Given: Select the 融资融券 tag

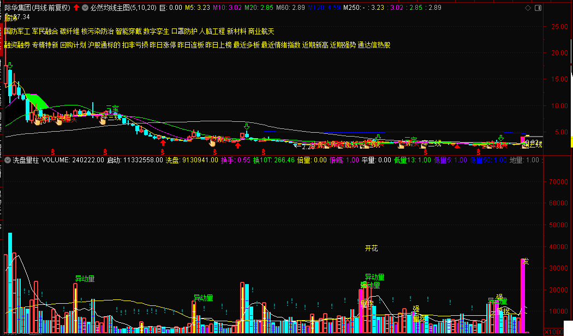Looking at the screenshot, I should tap(17, 45).
